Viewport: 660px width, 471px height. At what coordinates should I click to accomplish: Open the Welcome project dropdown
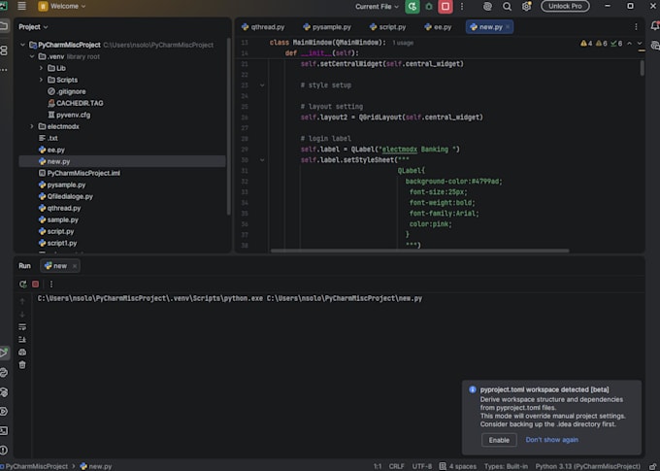(62, 7)
